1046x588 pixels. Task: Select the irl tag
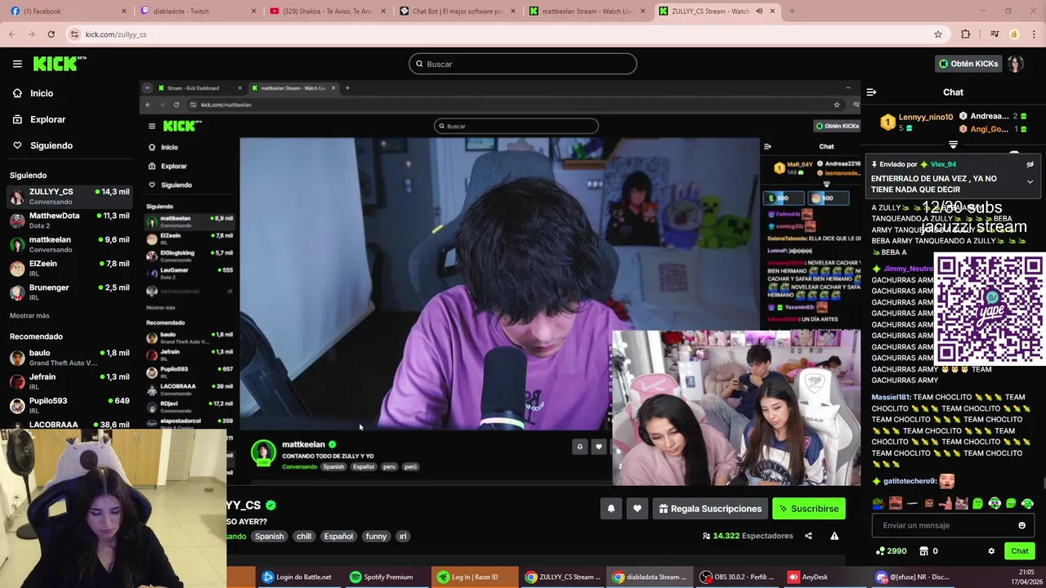402,537
